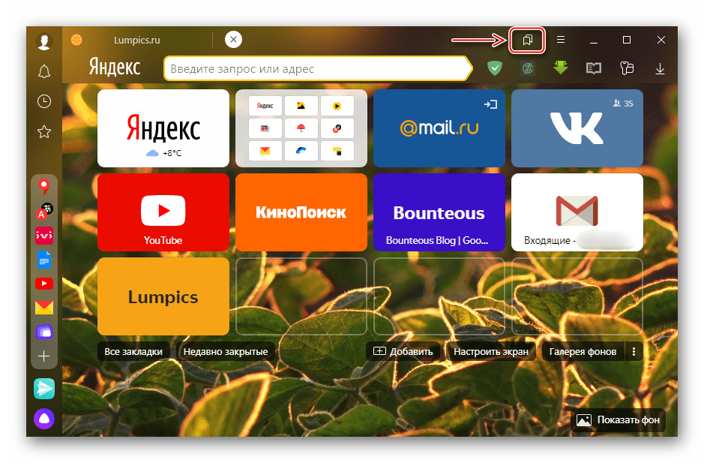Open the blue documents icon in sidebar
Viewport: 704px width, 463px height.
(x=44, y=260)
